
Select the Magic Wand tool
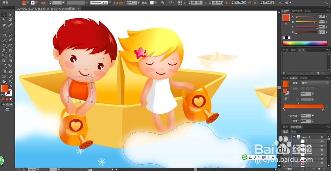coord(4,20)
